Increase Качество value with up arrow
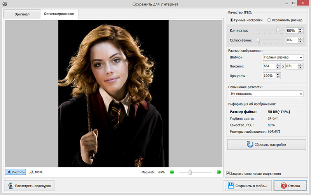 [300, 29]
